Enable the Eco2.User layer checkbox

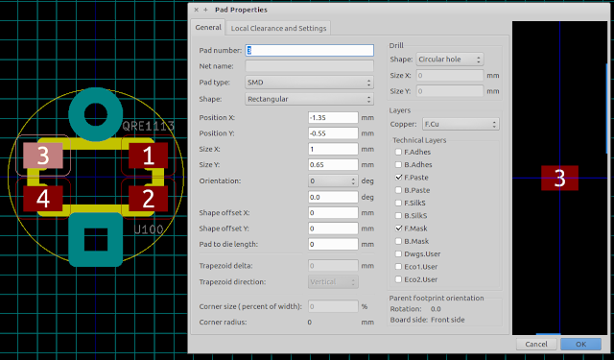[x=398, y=279]
